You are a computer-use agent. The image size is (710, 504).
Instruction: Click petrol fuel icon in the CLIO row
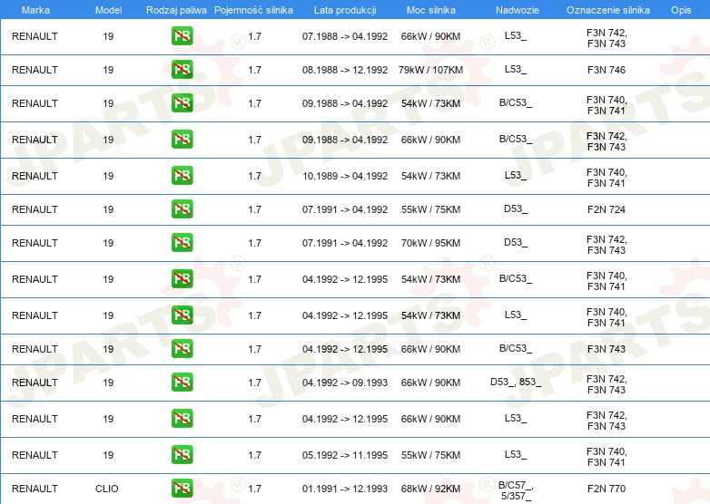click(182, 489)
